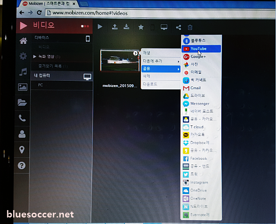Select the PC entry under 내 컴퓨터
The width and height of the screenshot is (276, 224).
pos(62,85)
